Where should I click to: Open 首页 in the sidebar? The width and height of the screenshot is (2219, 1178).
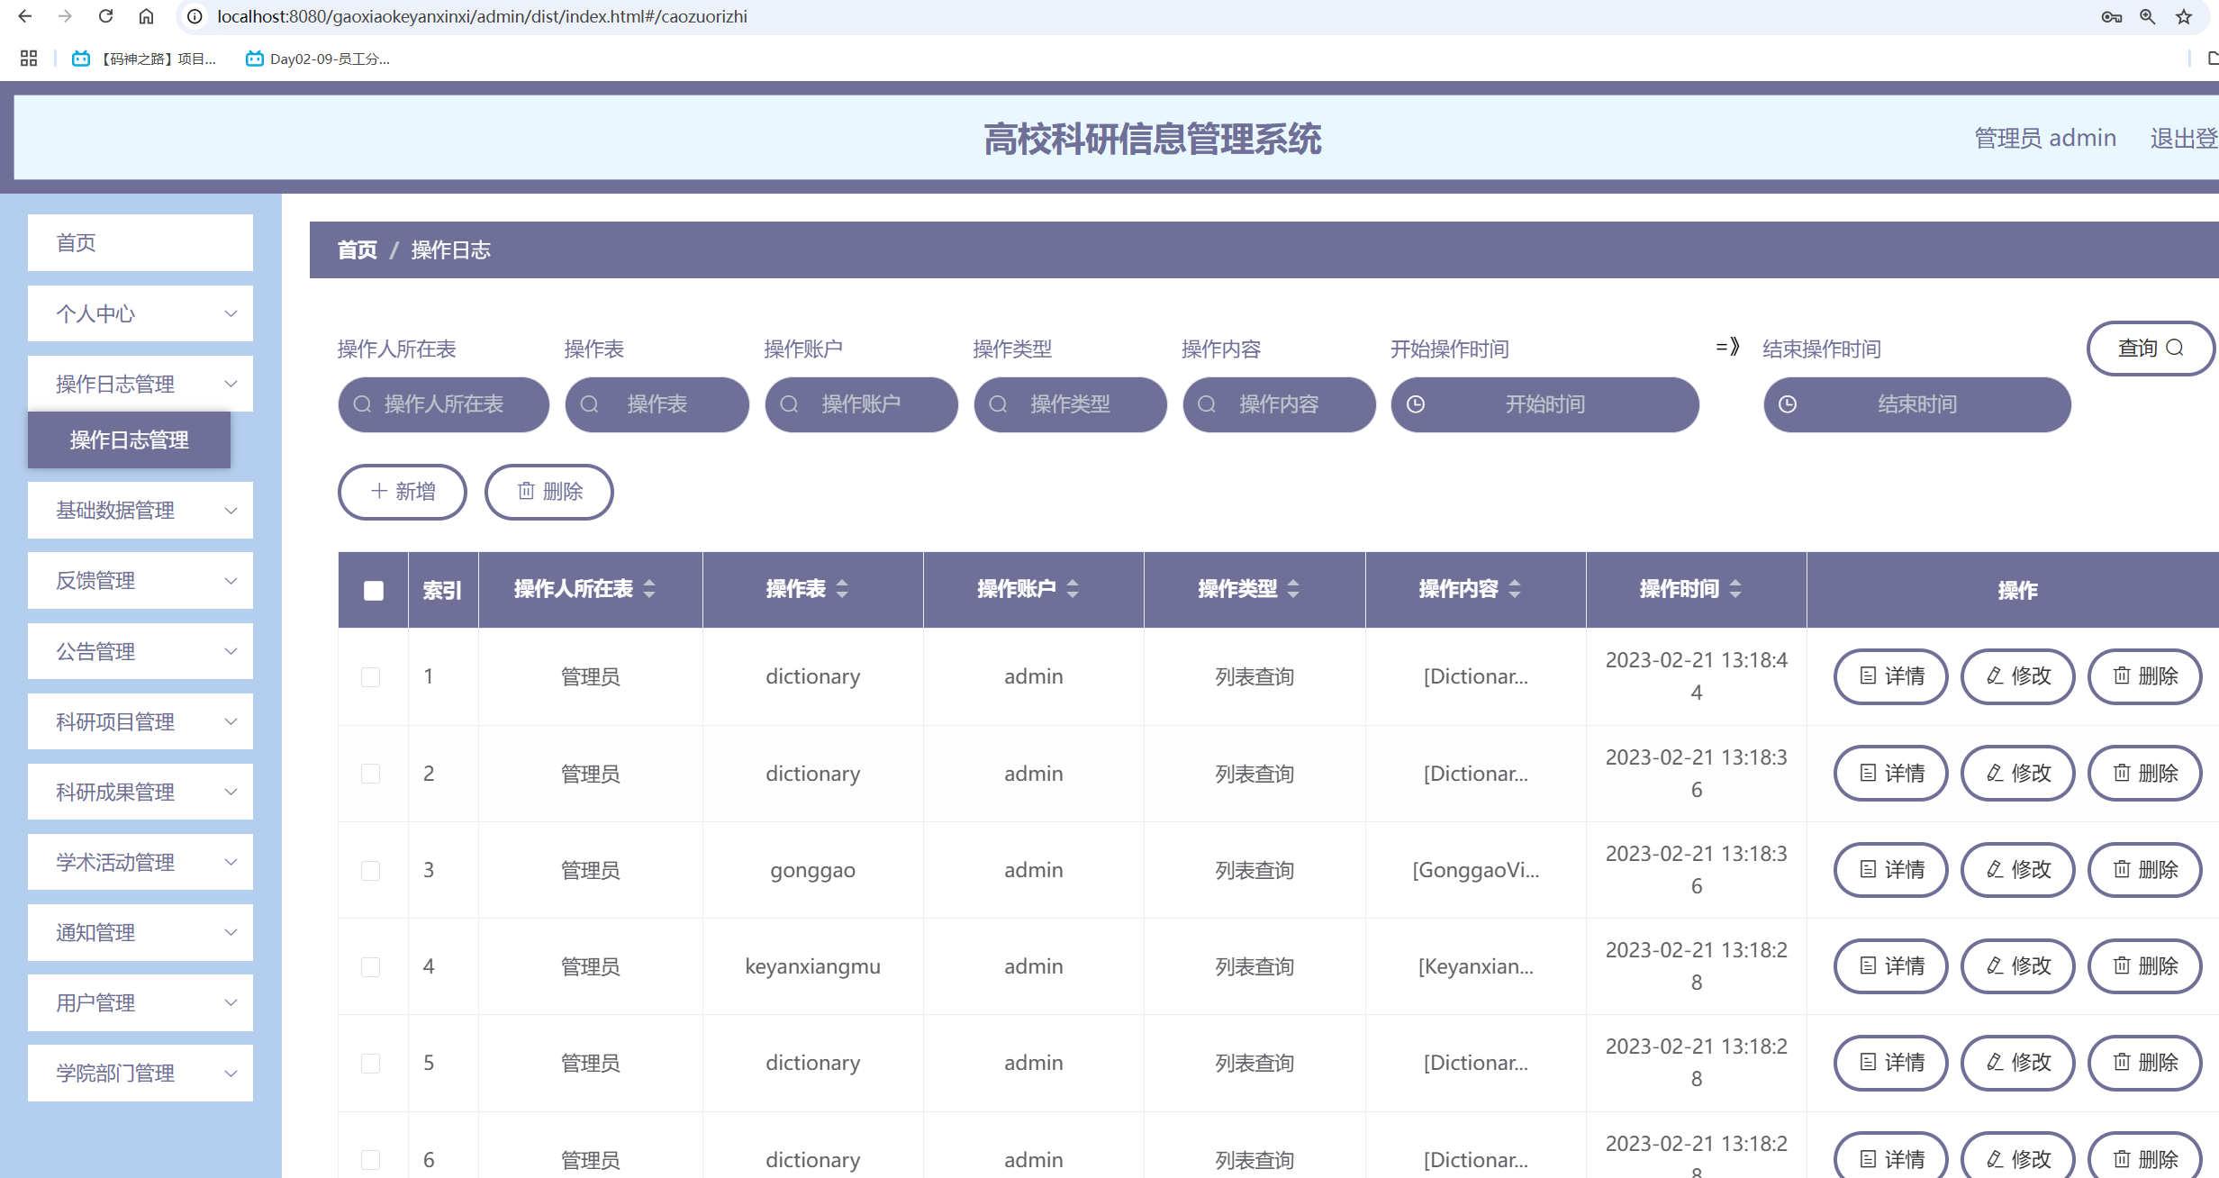140,242
